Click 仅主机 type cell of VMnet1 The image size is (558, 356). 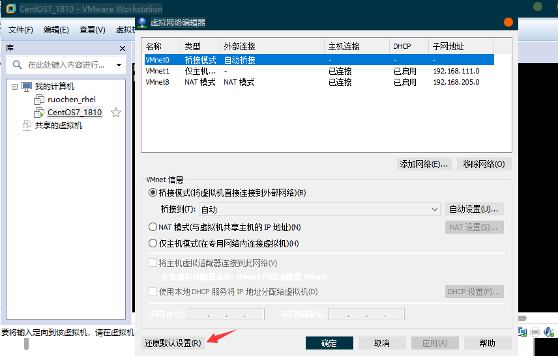coord(200,71)
